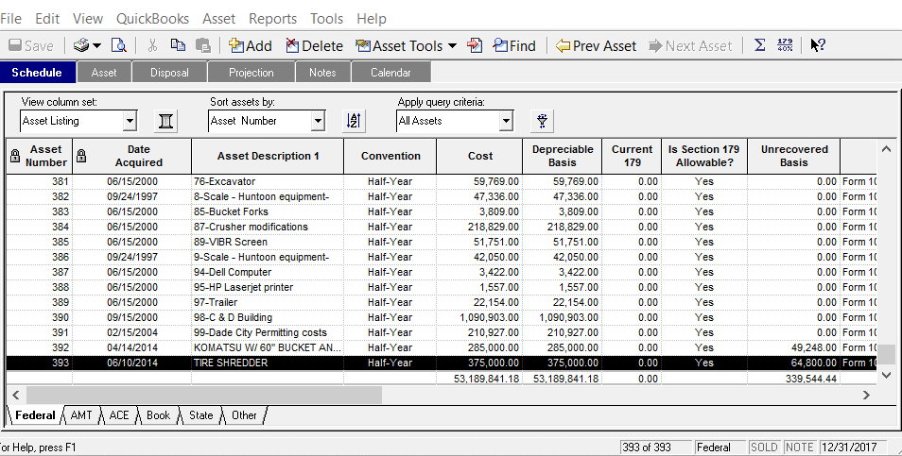Image resolution: width=902 pixels, height=456 pixels.
Task: Click the Sum sigma icon
Action: pos(759,45)
